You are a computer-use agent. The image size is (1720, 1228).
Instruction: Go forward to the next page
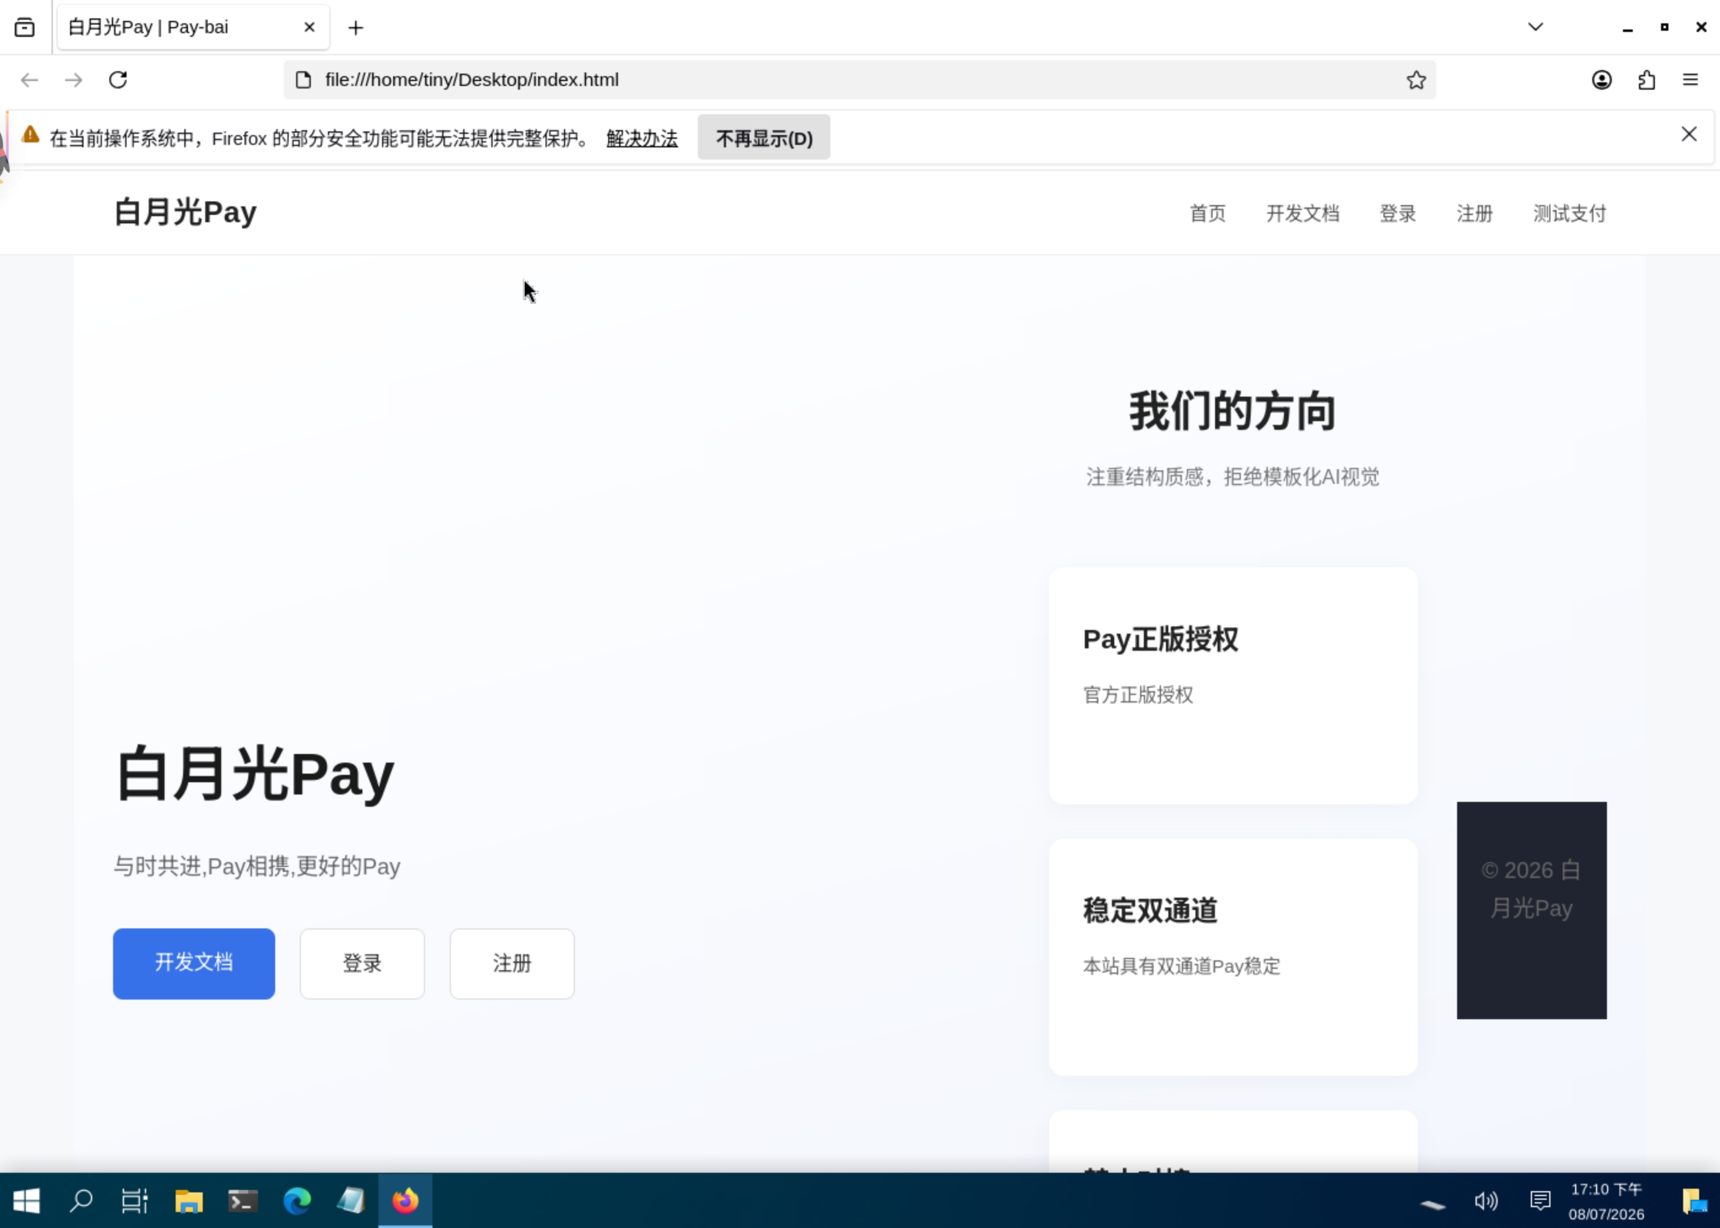73,80
